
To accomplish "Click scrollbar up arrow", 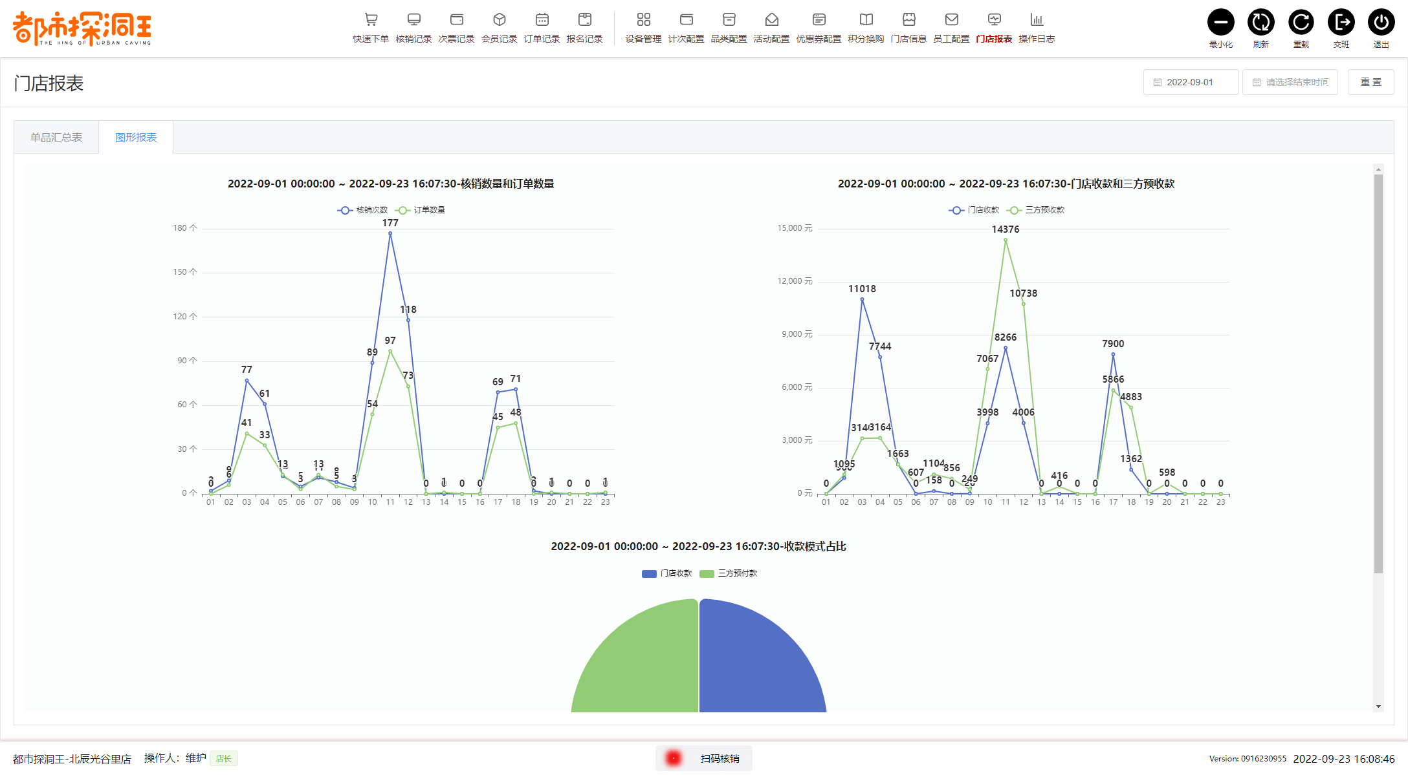I will pyautogui.click(x=1378, y=169).
